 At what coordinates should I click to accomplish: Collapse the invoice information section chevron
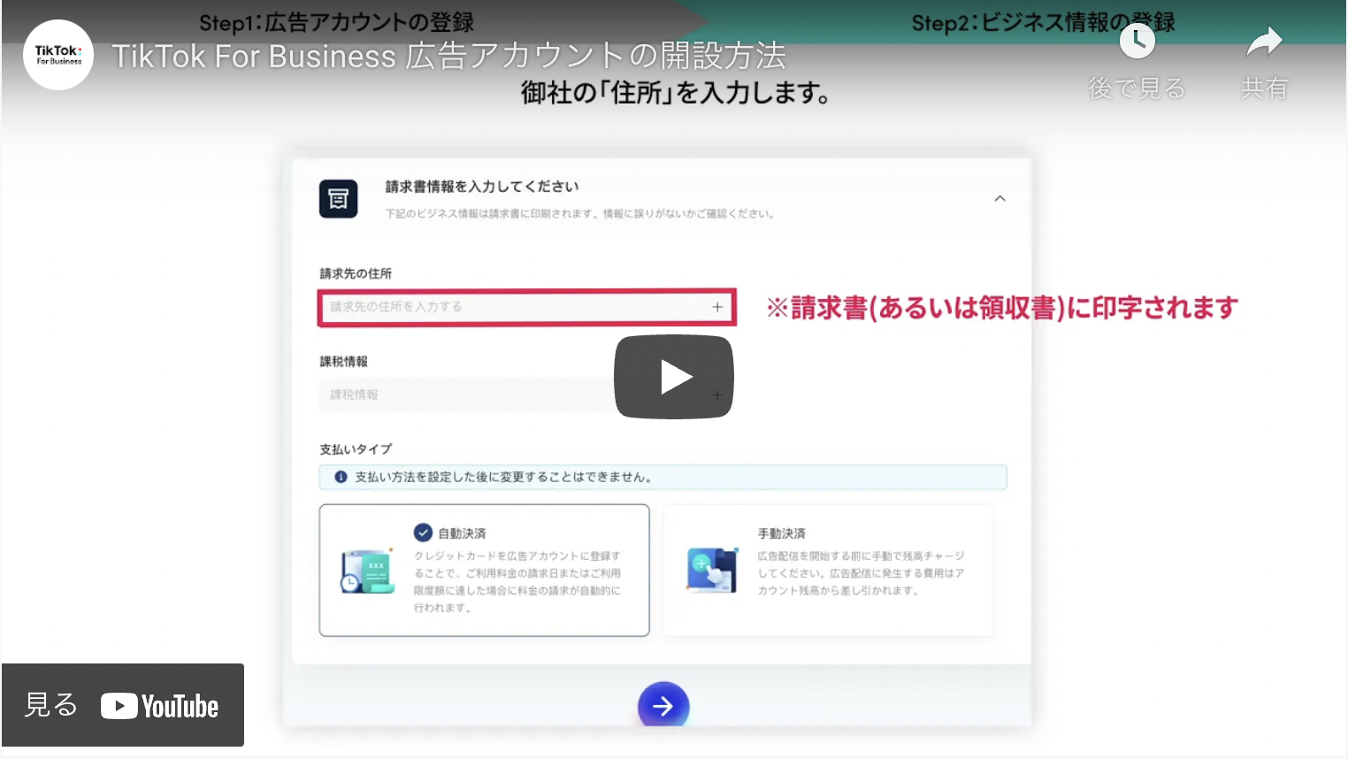pyautogui.click(x=1000, y=199)
